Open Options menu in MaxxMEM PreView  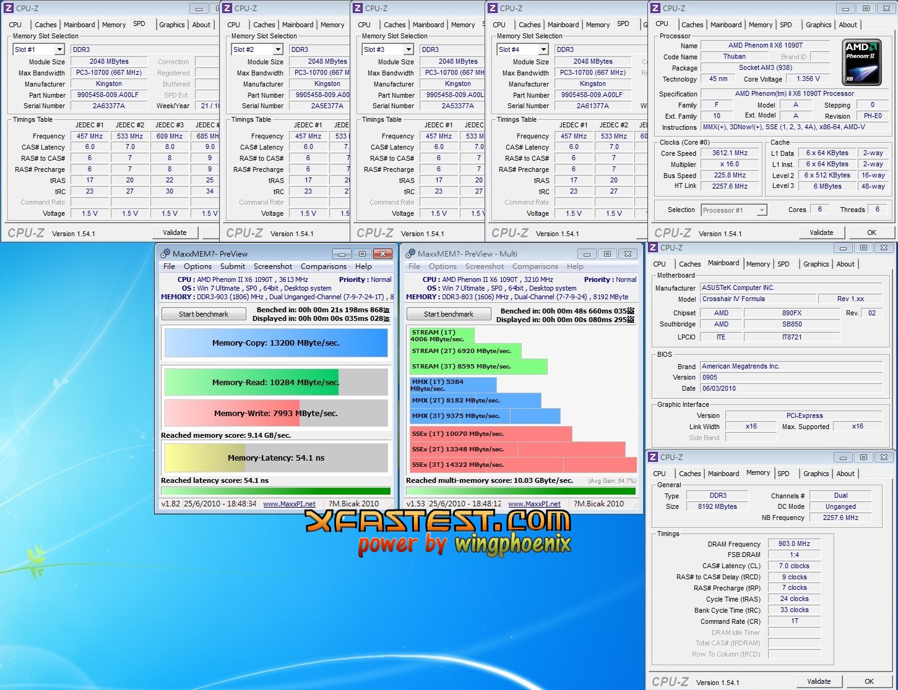coord(197,266)
